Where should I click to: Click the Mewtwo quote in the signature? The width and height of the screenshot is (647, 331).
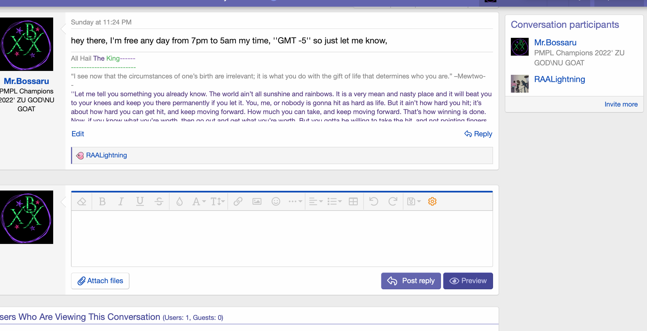tap(278, 76)
